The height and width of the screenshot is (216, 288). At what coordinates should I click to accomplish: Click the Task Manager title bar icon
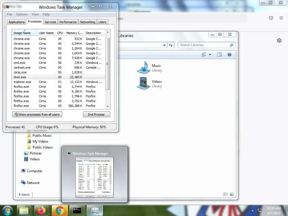pyautogui.click(x=7, y=7)
